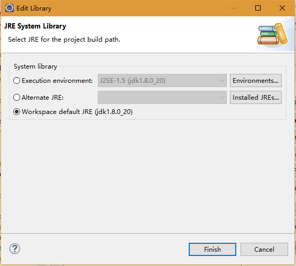Minimize the Edit Library dialog
The width and height of the screenshot is (296, 266).
[234, 8]
